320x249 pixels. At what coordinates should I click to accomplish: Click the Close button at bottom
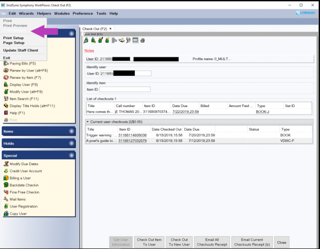282,242
